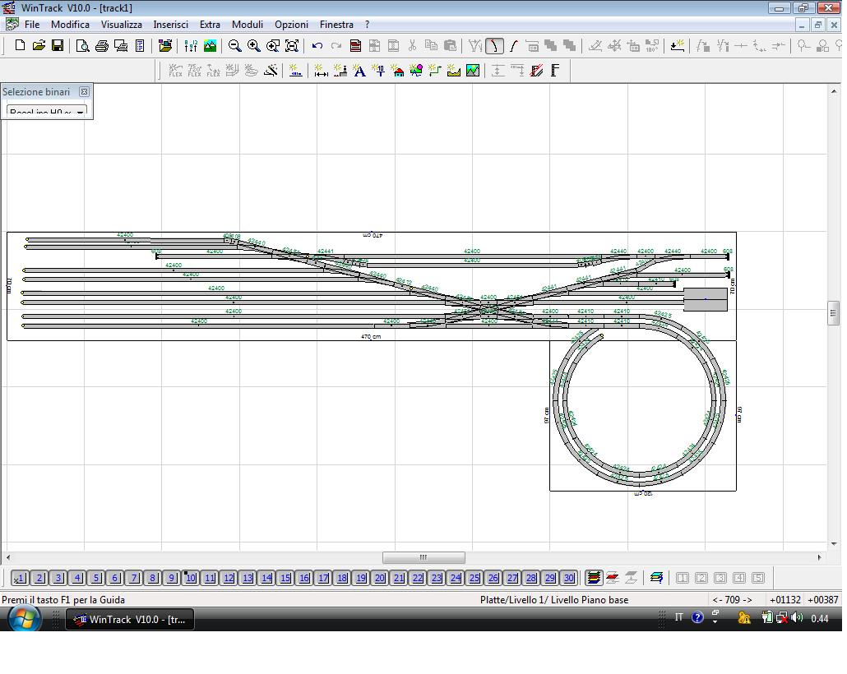Click the '<- 709 ->' status bar value

click(x=732, y=599)
